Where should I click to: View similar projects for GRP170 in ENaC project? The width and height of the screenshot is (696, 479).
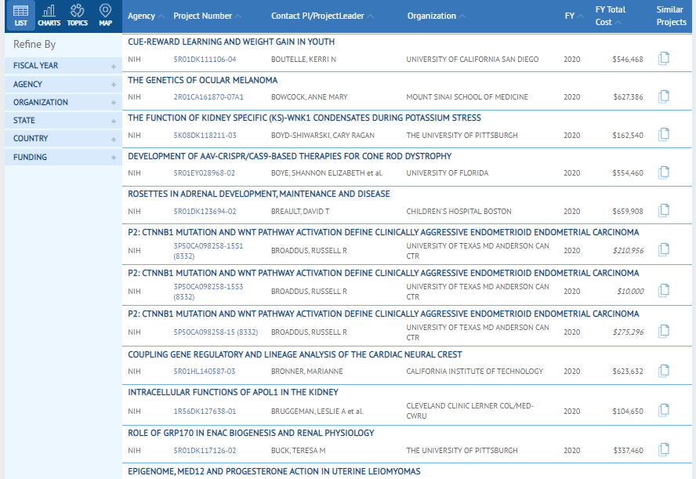[664, 450]
